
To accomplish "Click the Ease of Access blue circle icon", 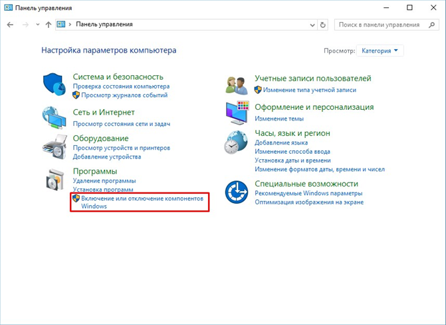I will (237, 192).
